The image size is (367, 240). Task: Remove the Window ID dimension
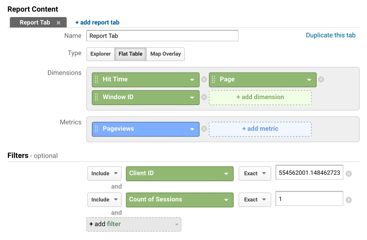pyautogui.click(x=204, y=97)
